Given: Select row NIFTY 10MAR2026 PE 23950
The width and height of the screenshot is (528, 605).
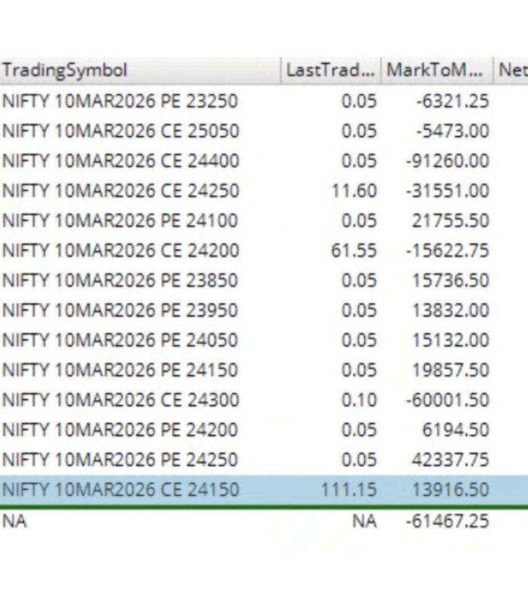Looking at the screenshot, I should [264, 311].
